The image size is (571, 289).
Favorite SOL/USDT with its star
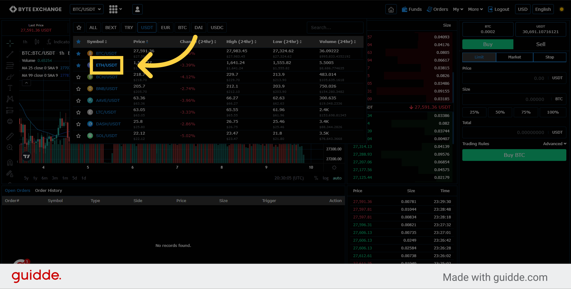point(79,136)
